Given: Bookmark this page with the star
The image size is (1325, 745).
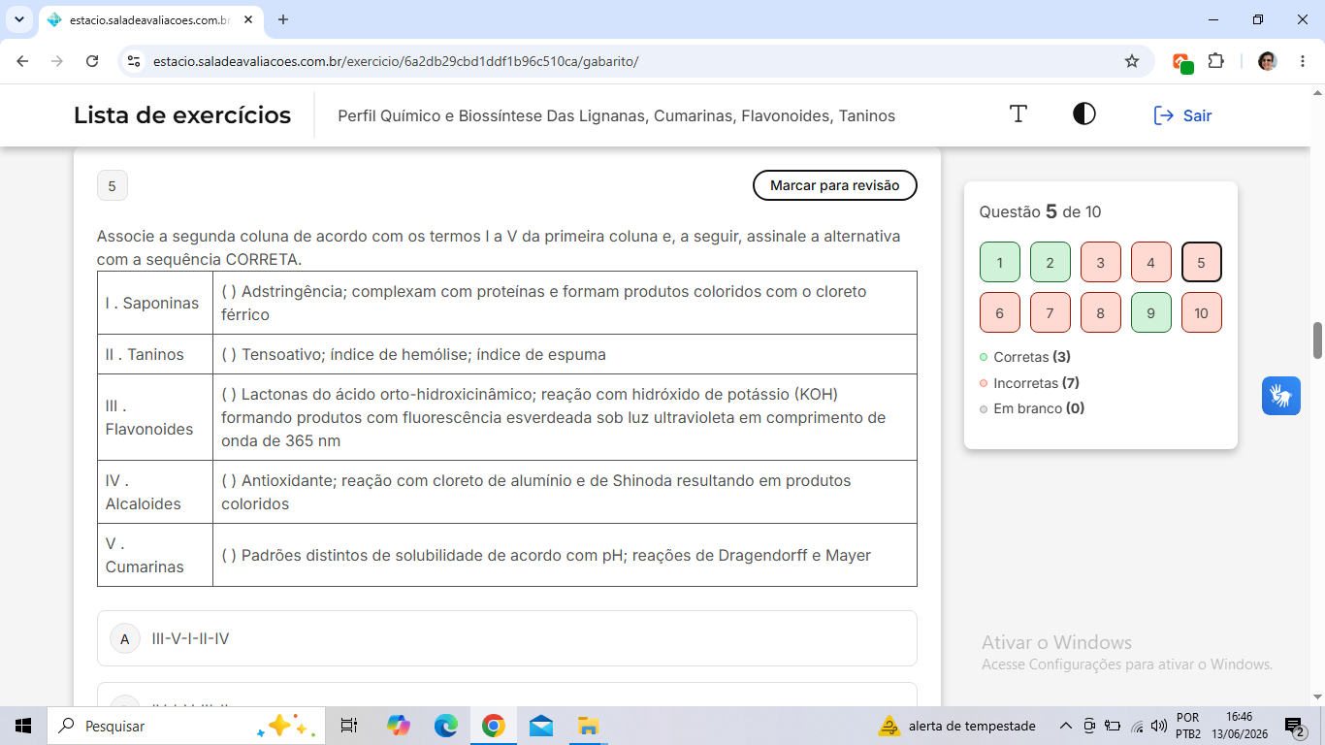Looking at the screenshot, I should pos(1132,61).
